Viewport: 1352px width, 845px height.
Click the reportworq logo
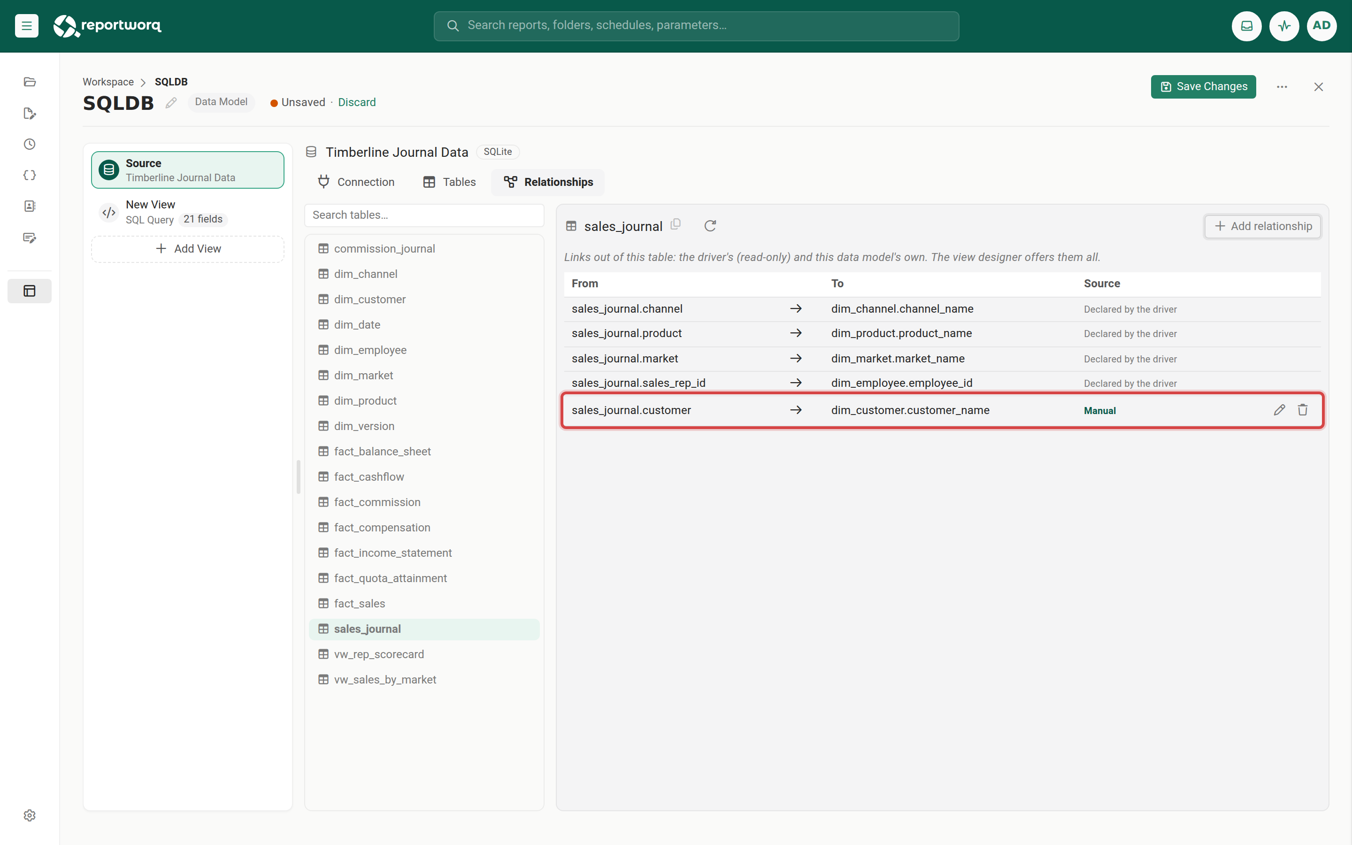tap(107, 26)
